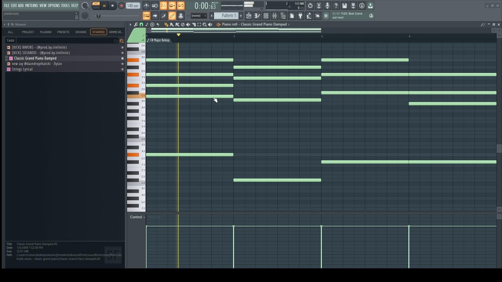Viewport: 502px width, 282px height.
Task: Open the Channel rack icon
Action: tap(266, 16)
